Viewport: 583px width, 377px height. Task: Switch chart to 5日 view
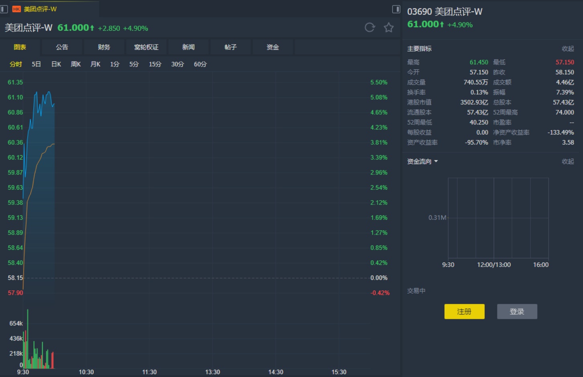pos(37,64)
